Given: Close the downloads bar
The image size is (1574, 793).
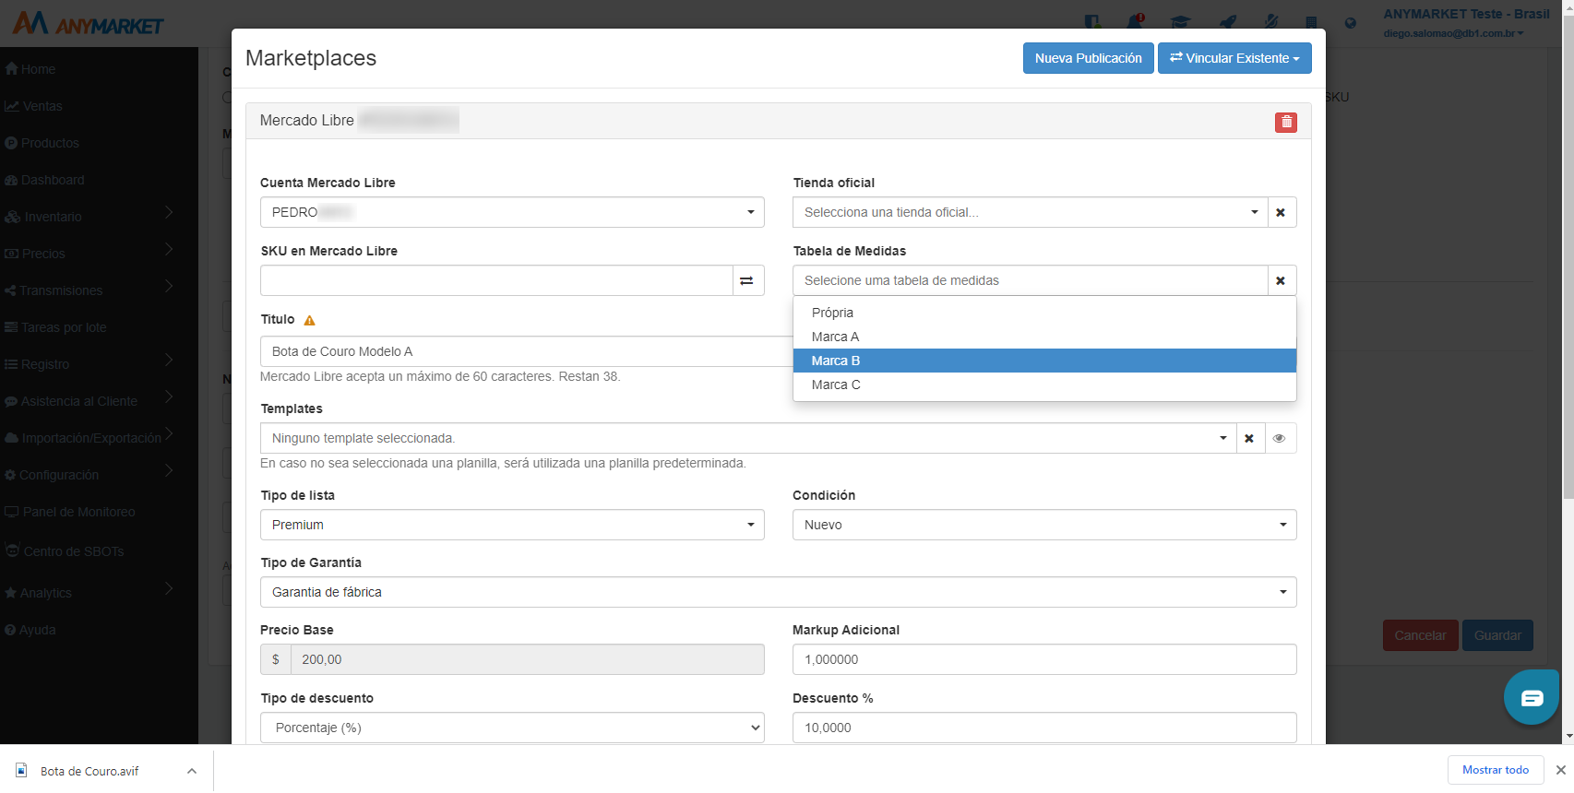Looking at the screenshot, I should click(1561, 770).
